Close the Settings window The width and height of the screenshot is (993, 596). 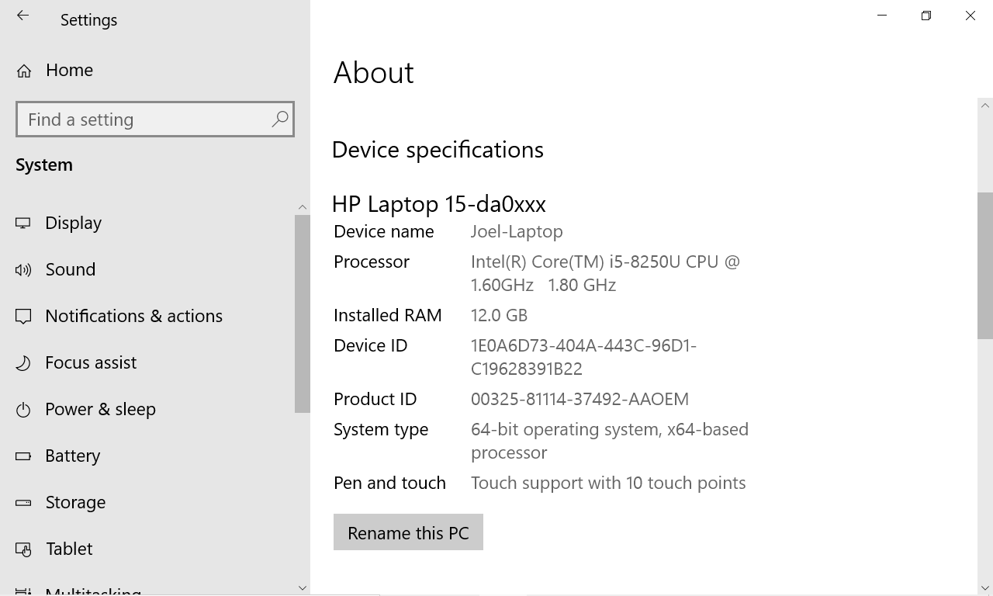pyautogui.click(x=971, y=16)
